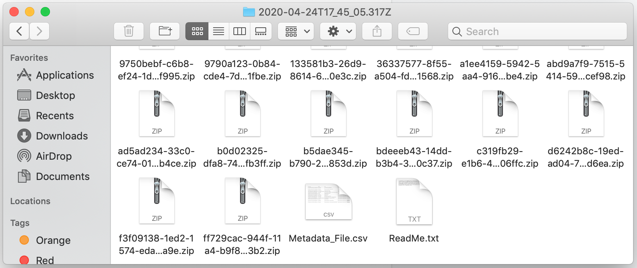Image resolution: width=637 pixels, height=268 pixels.
Task: Open AirDrop in the sidebar
Action: click(x=53, y=156)
